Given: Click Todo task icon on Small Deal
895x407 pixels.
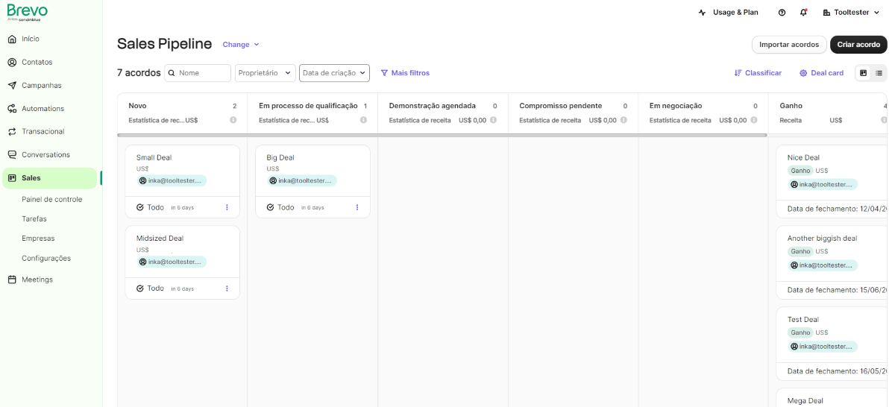Looking at the screenshot, I should click(140, 207).
